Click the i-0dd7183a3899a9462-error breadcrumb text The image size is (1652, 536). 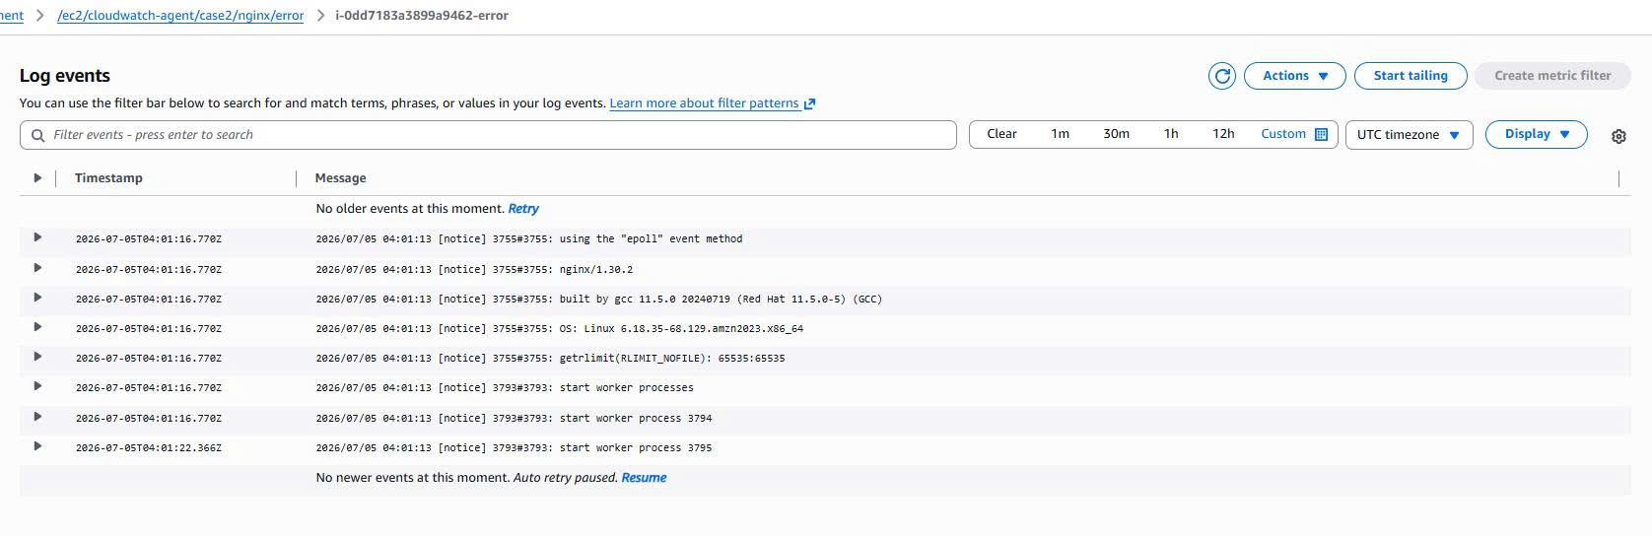pos(422,16)
